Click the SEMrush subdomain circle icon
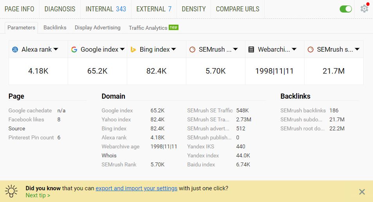 [310, 49]
